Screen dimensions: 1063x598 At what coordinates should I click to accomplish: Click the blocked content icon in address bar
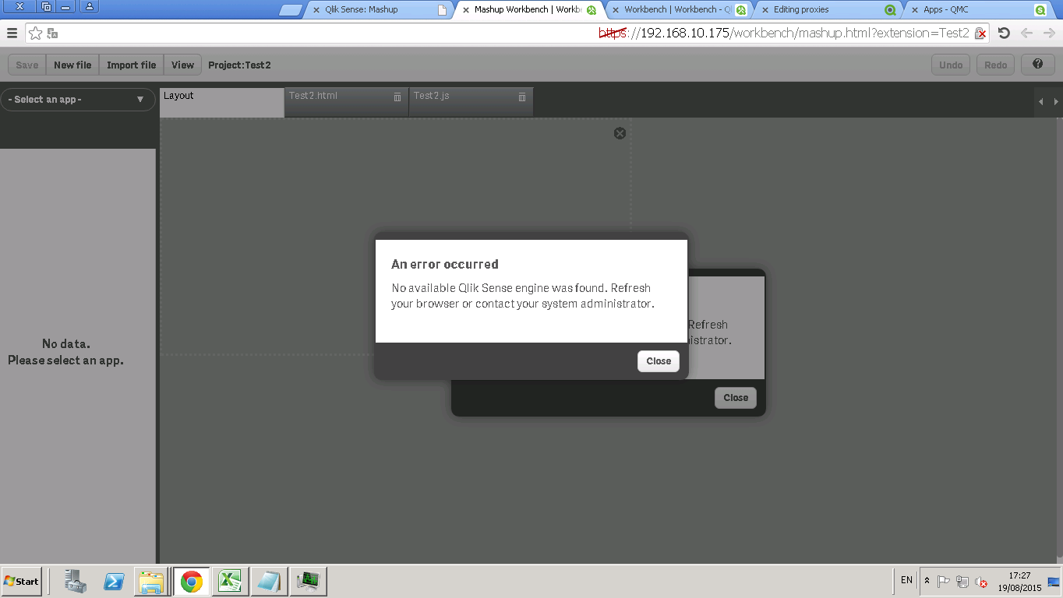981,33
